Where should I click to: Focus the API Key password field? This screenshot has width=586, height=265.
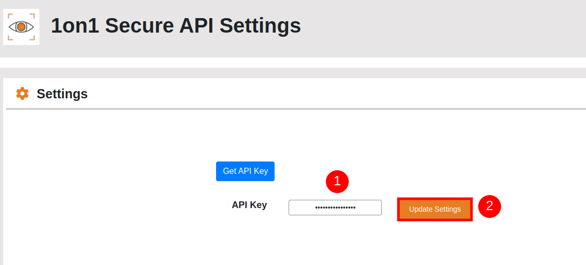tap(335, 208)
